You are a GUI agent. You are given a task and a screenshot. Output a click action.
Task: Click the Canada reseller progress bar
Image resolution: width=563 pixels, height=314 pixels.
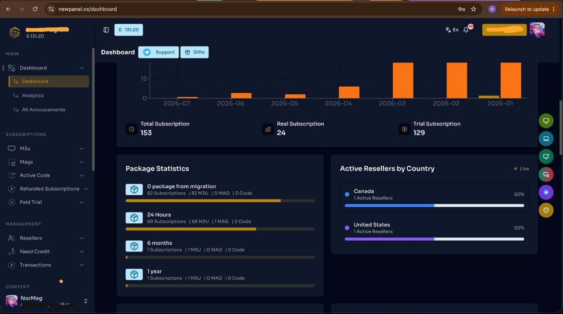(434, 205)
